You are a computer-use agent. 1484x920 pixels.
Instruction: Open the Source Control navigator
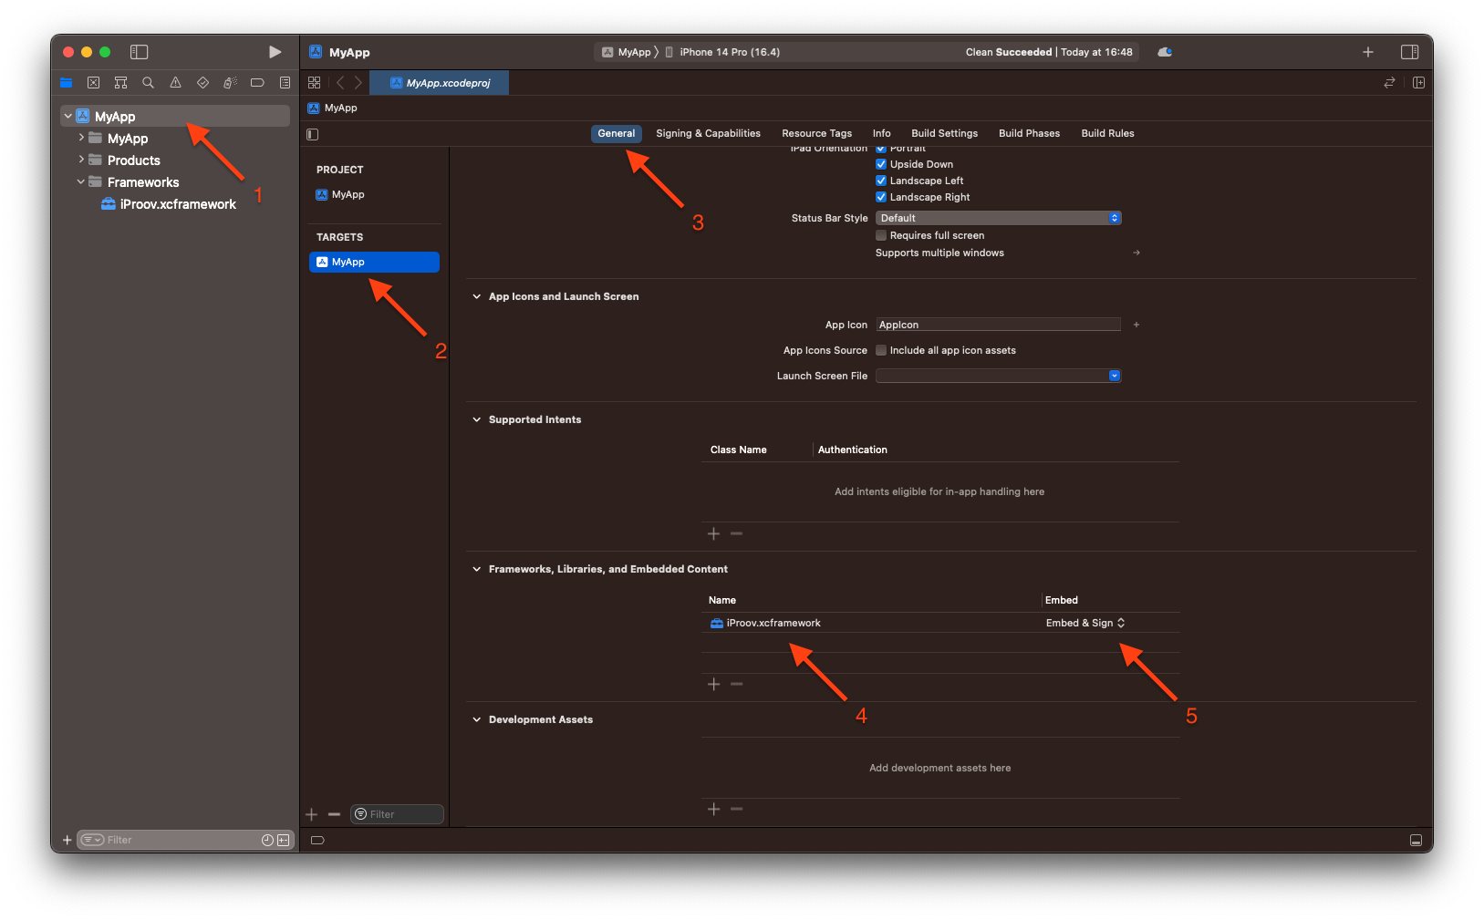click(93, 82)
